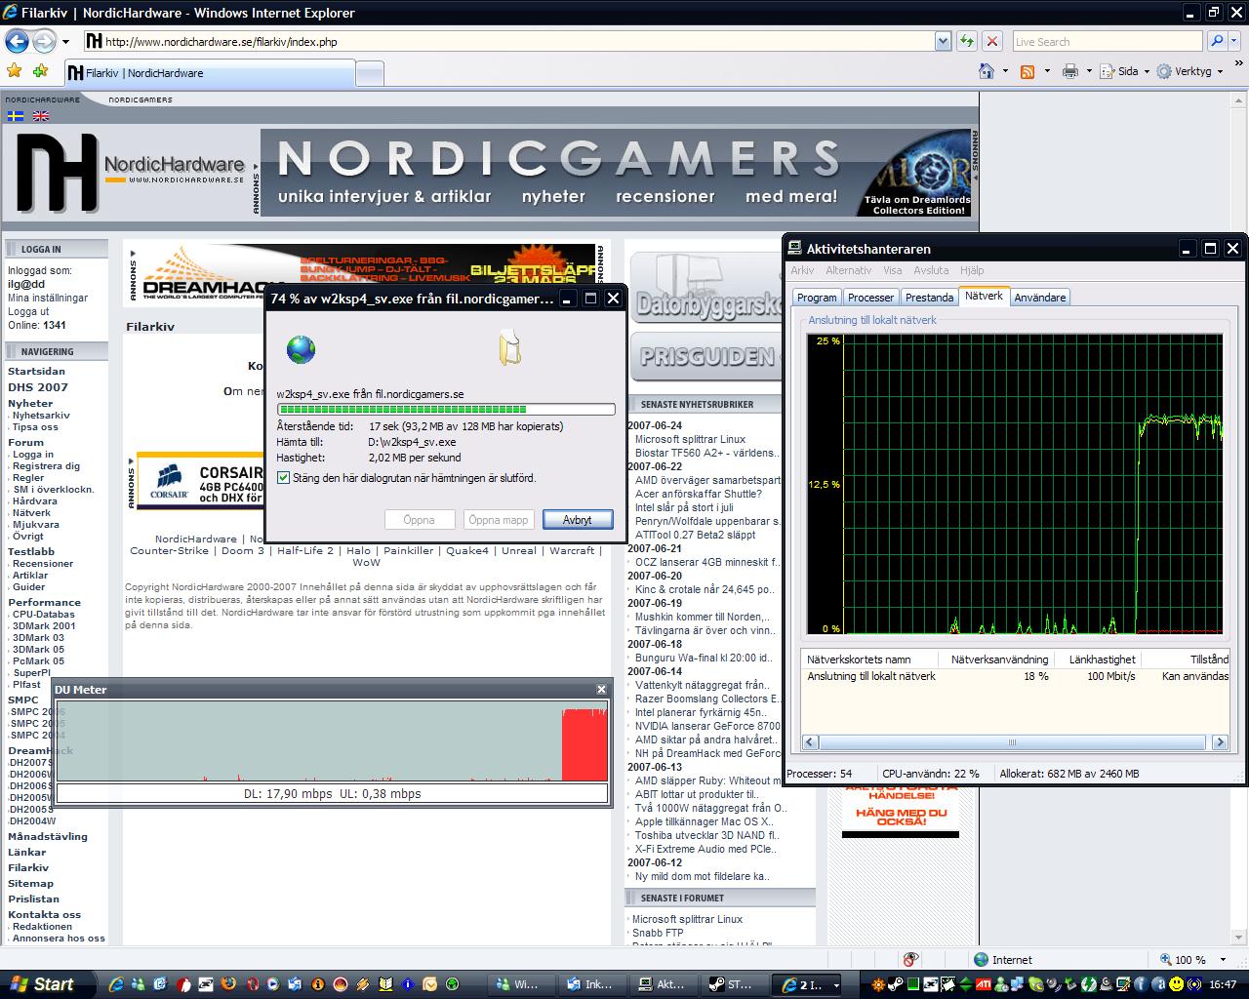Click the Logga ut link

coord(28,312)
